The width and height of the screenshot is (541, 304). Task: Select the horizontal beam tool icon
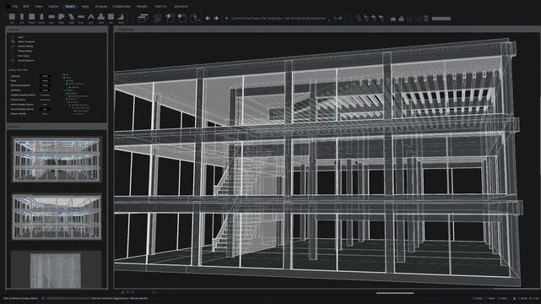tap(51, 17)
